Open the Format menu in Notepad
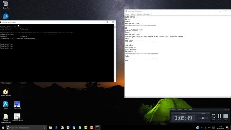This screenshot has width=231, height=130. point(139,14)
